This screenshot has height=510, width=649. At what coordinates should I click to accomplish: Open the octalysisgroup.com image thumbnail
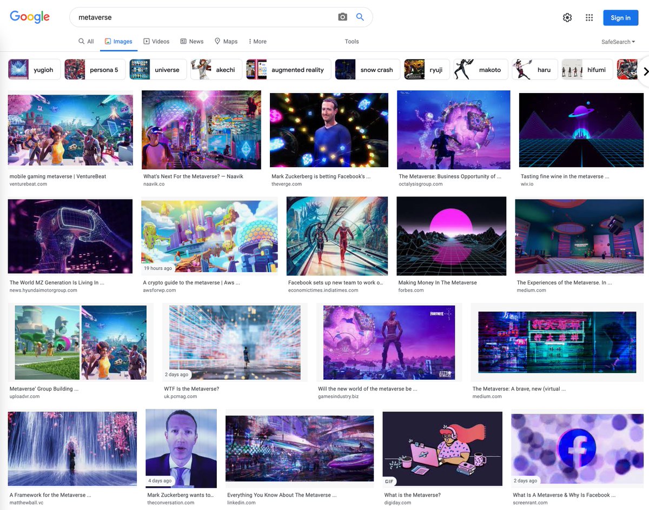click(x=454, y=130)
